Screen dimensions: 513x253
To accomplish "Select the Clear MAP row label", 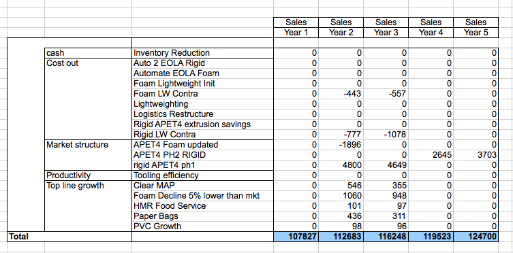I will (202, 186).
